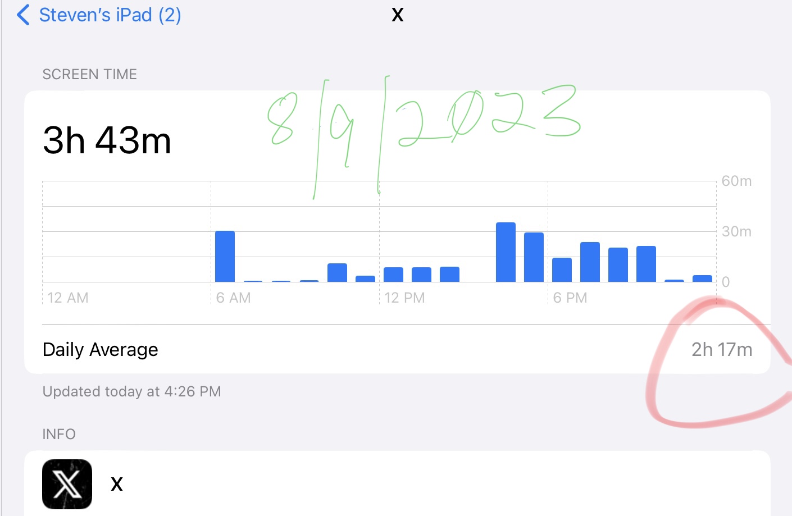This screenshot has height=516, width=792.
Task: Select the tall usage bar at 6 AM
Action: [x=225, y=257]
